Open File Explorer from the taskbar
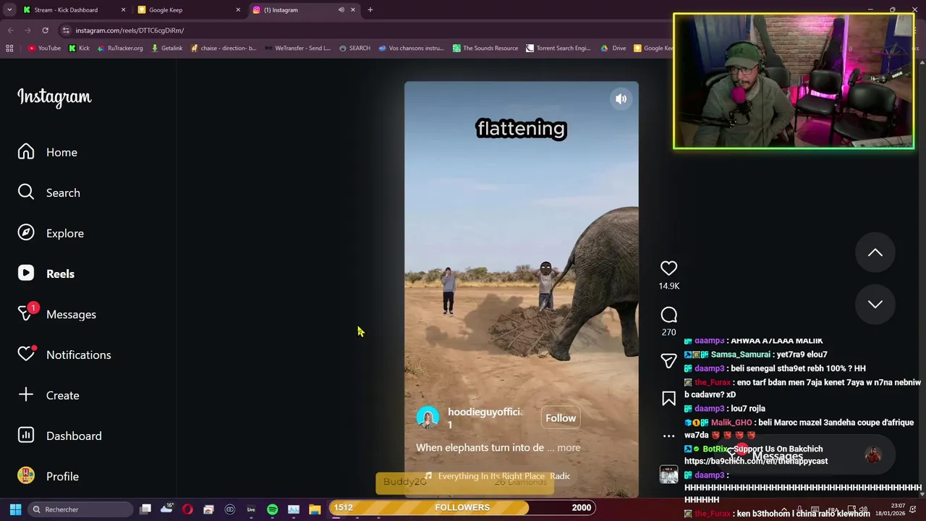Viewport: 926px width, 521px height. click(x=315, y=509)
